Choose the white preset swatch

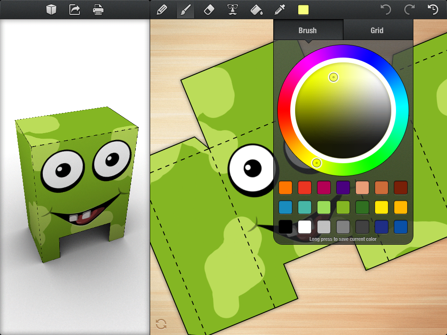[305, 227]
